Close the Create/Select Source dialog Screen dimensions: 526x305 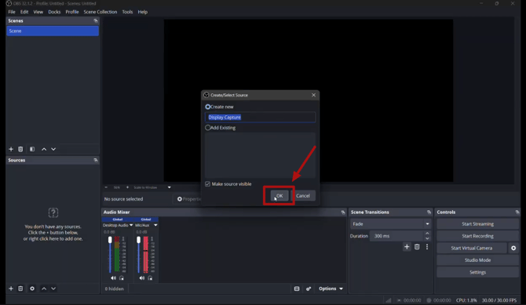pyautogui.click(x=314, y=95)
